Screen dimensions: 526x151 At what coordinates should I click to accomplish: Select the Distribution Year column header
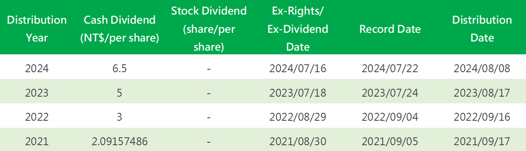37,29
